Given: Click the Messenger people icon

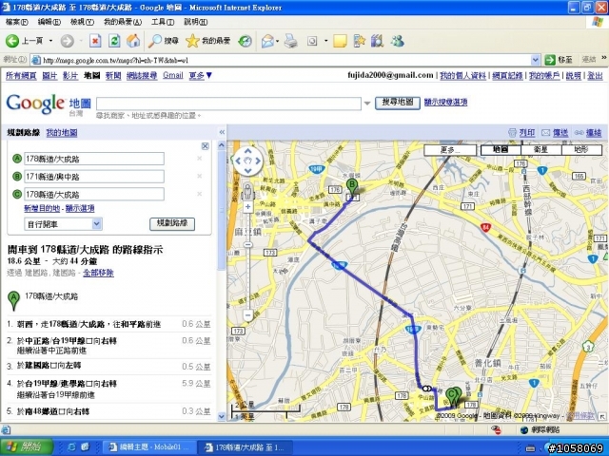Looking at the screenshot, I should tap(398, 41).
